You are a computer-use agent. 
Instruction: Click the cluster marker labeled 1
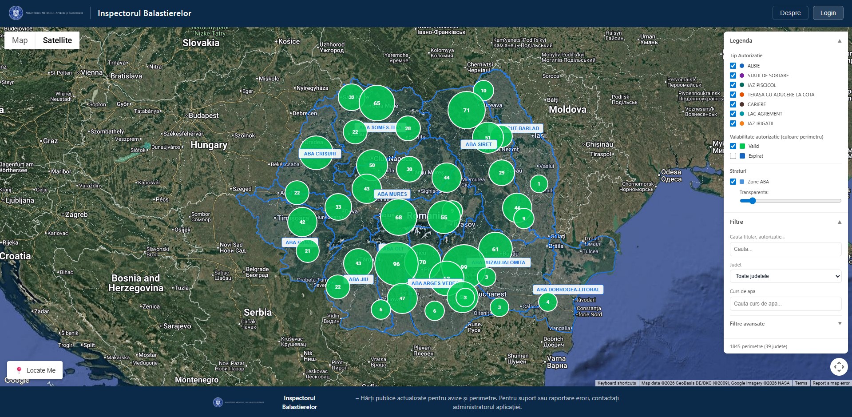tap(539, 184)
